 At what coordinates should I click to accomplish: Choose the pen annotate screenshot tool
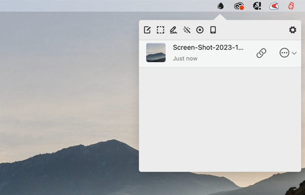pyautogui.click(x=174, y=30)
